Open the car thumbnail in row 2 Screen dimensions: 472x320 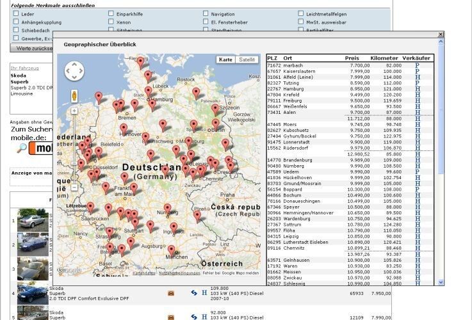(x=33, y=244)
